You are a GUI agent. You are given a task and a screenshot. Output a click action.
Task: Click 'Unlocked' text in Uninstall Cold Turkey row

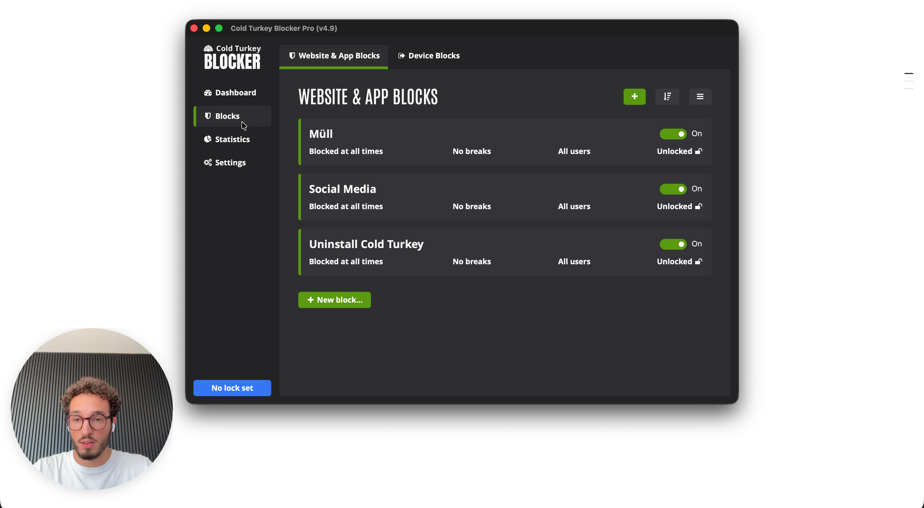tap(674, 262)
